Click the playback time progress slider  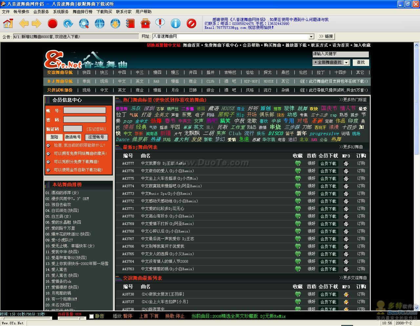click(x=26, y=318)
